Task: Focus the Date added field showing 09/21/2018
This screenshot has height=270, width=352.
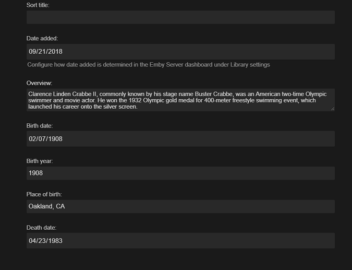Action: click(180, 52)
